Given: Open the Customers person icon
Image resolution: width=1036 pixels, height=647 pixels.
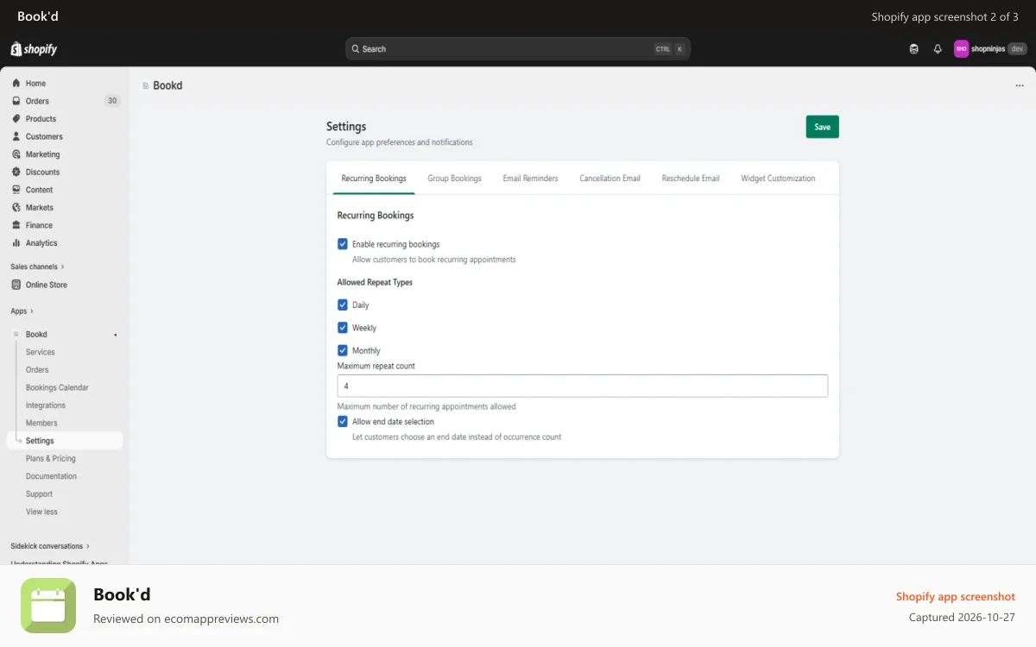Looking at the screenshot, I should click(16, 136).
